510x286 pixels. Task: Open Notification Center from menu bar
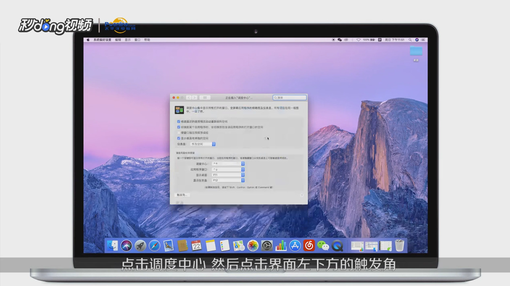click(x=423, y=40)
